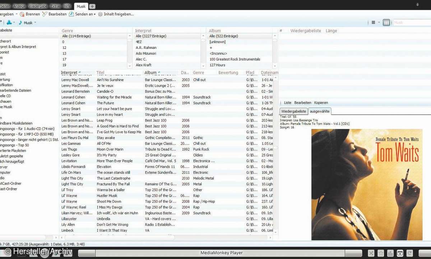Click the MediaMonkey Player seek bar
The height and width of the screenshot is (259, 431).
coord(220,253)
